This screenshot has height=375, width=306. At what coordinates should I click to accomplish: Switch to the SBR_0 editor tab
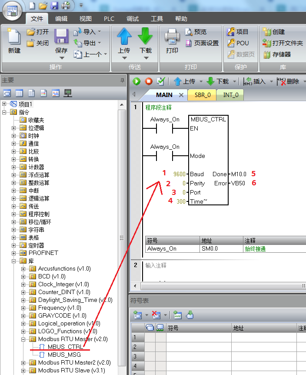[x=202, y=95]
